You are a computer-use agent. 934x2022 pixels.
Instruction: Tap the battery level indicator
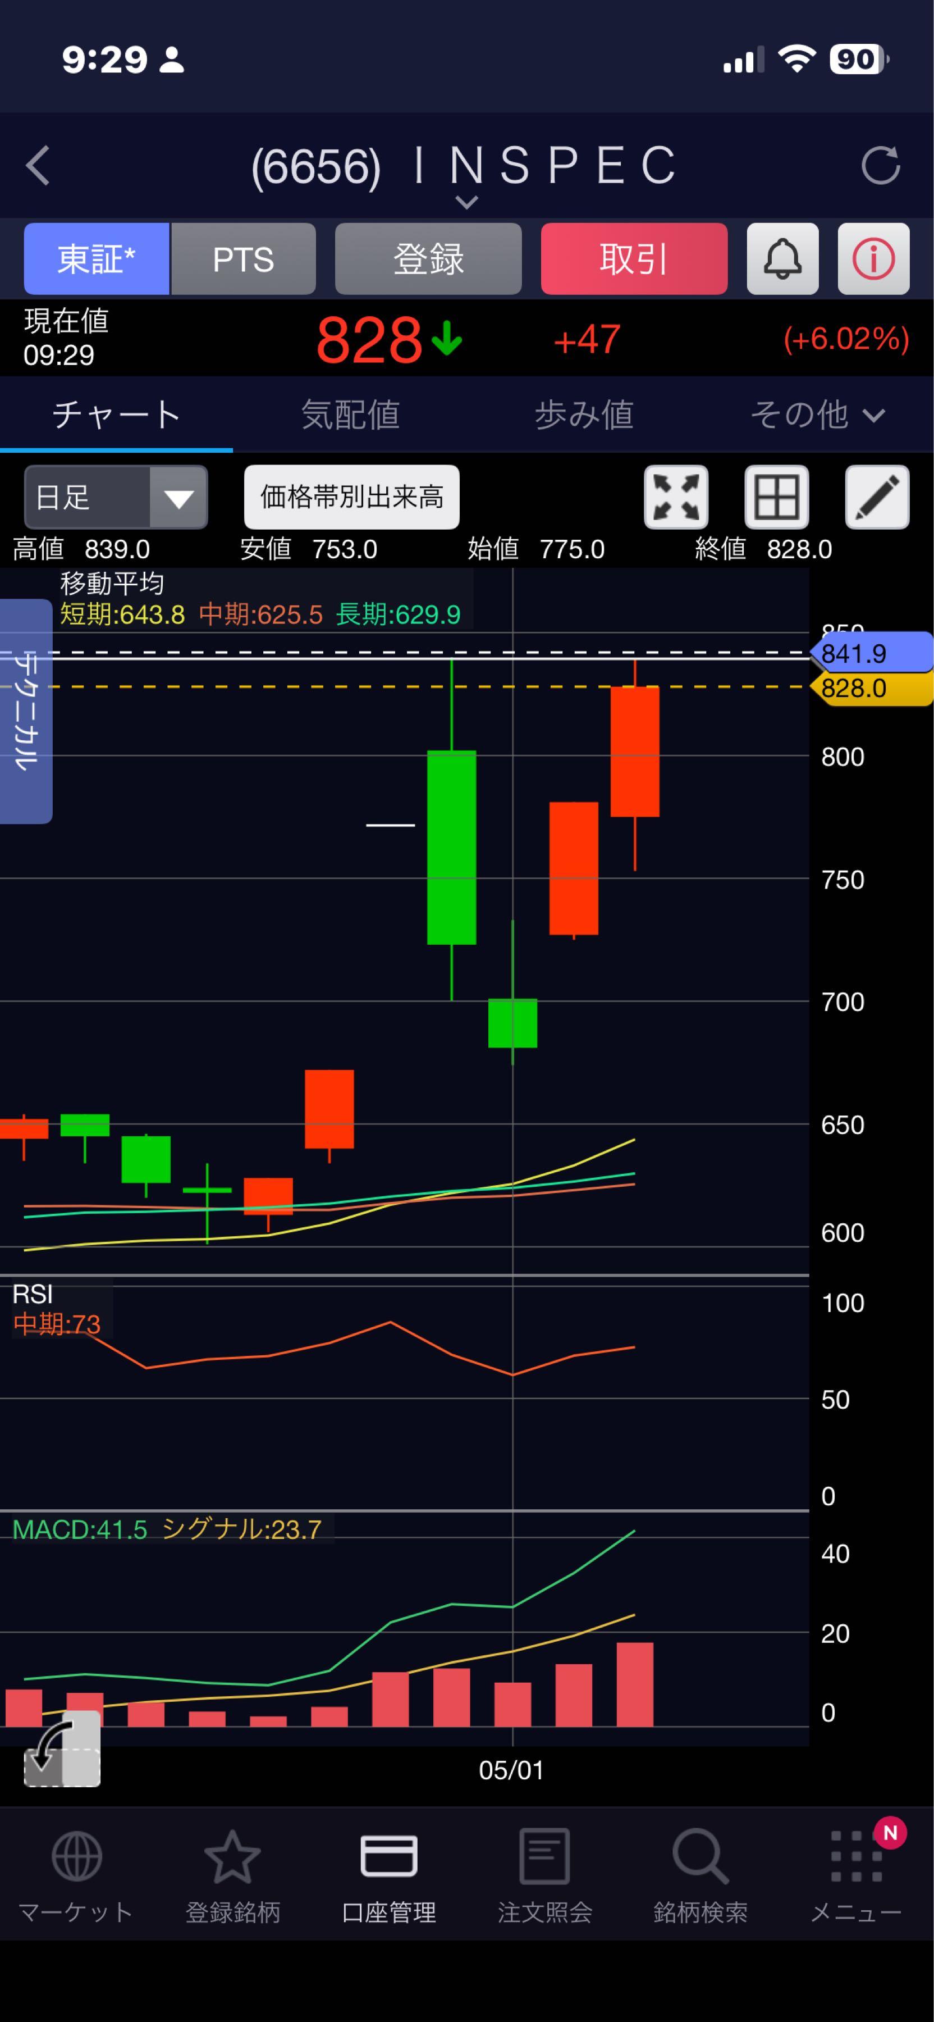pyautogui.click(x=859, y=59)
